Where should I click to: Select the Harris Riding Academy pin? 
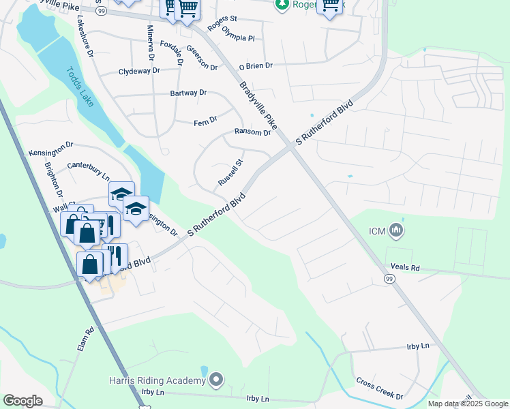point(216,380)
